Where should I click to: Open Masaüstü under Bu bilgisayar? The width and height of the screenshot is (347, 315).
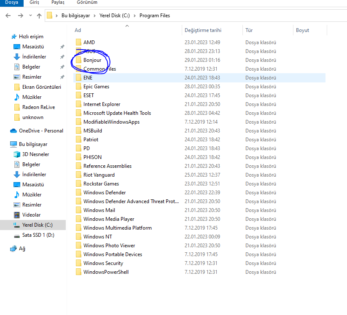tap(33, 185)
